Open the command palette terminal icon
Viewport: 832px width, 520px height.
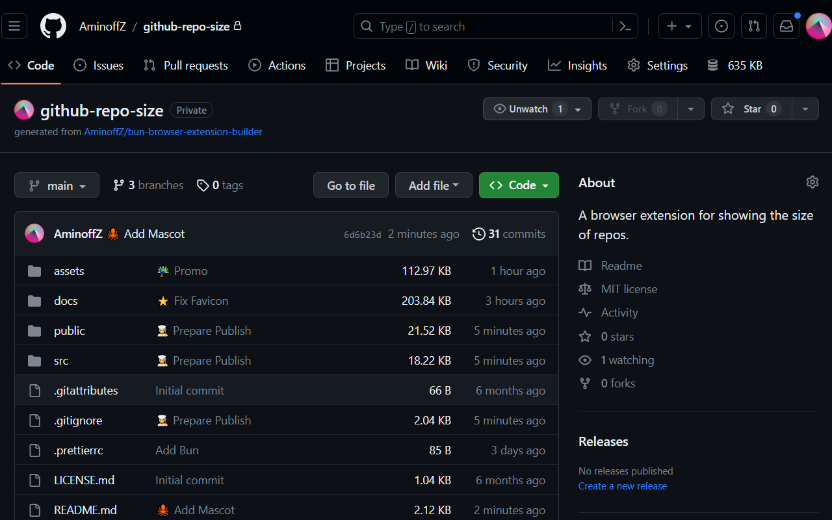[625, 26]
